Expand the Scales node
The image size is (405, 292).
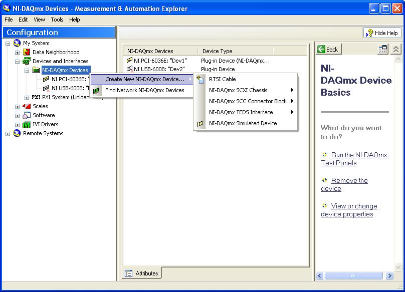point(18,107)
